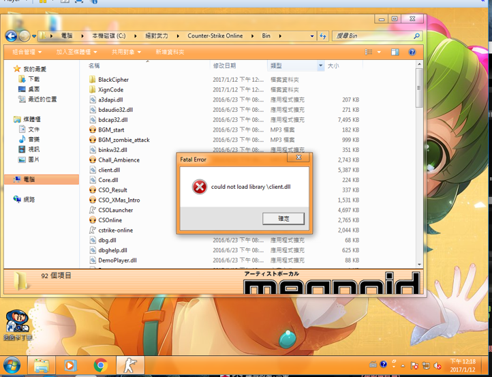Viewport: 492px width, 377px height.
Task: Select 媒體櫃 in the navigation pane
Action: [27, 119]
